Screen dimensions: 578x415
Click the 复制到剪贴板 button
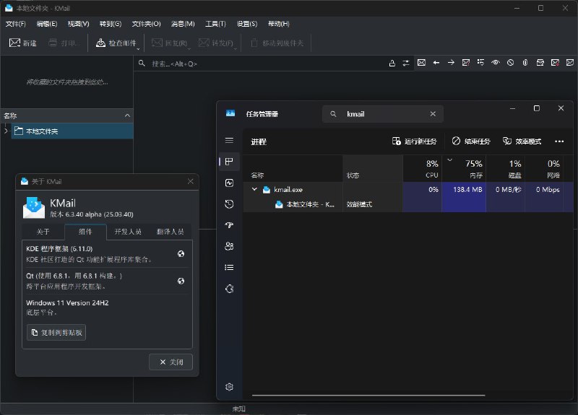[x=56, y=333]
